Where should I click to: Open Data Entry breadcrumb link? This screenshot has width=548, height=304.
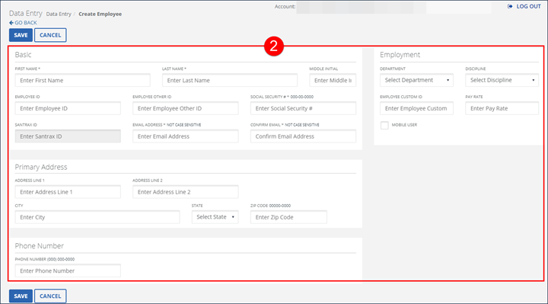pos(59,14)
